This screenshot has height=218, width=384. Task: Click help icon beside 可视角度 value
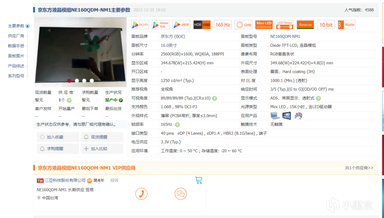pyautogui.click(x=215, y=98)
